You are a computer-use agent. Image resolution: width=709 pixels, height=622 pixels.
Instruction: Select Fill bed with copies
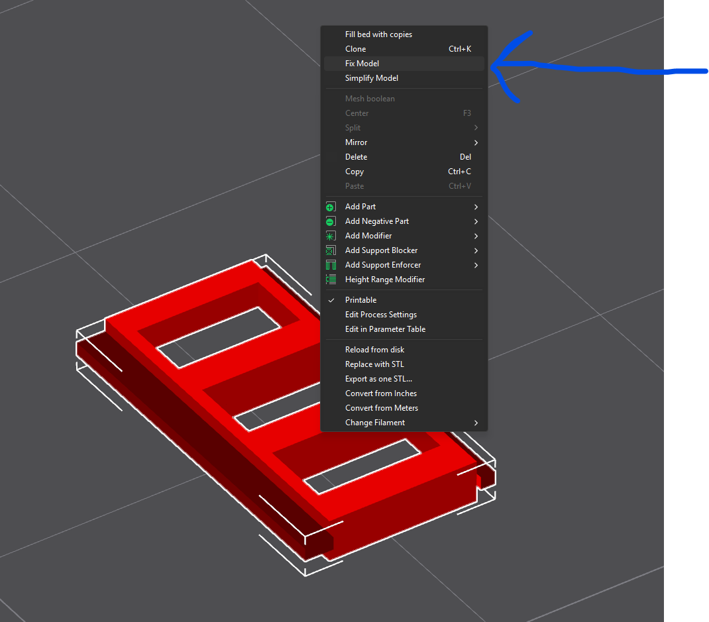tap(378, 34)
